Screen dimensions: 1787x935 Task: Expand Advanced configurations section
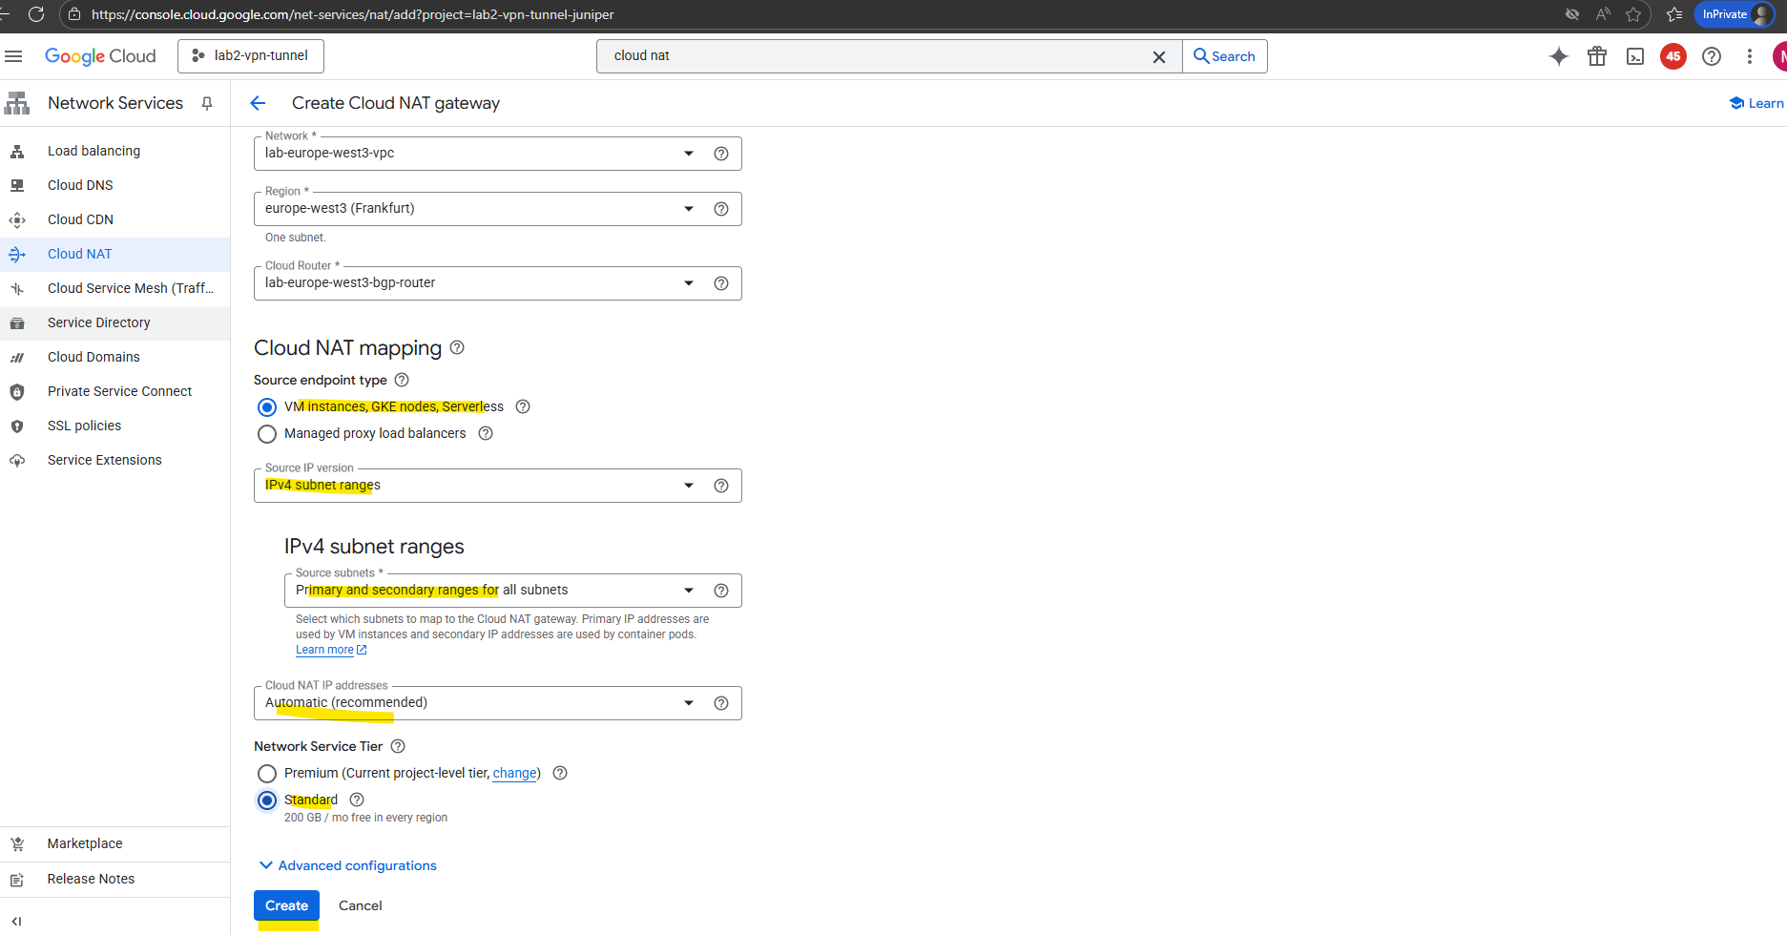pyautogui.click(x=348, y=865)
